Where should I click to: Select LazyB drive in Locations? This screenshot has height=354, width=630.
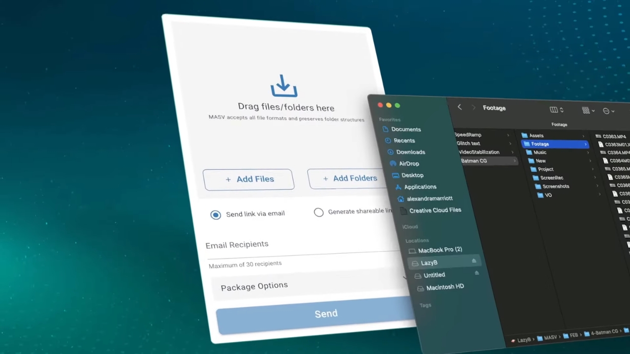[x=443, y=263]
